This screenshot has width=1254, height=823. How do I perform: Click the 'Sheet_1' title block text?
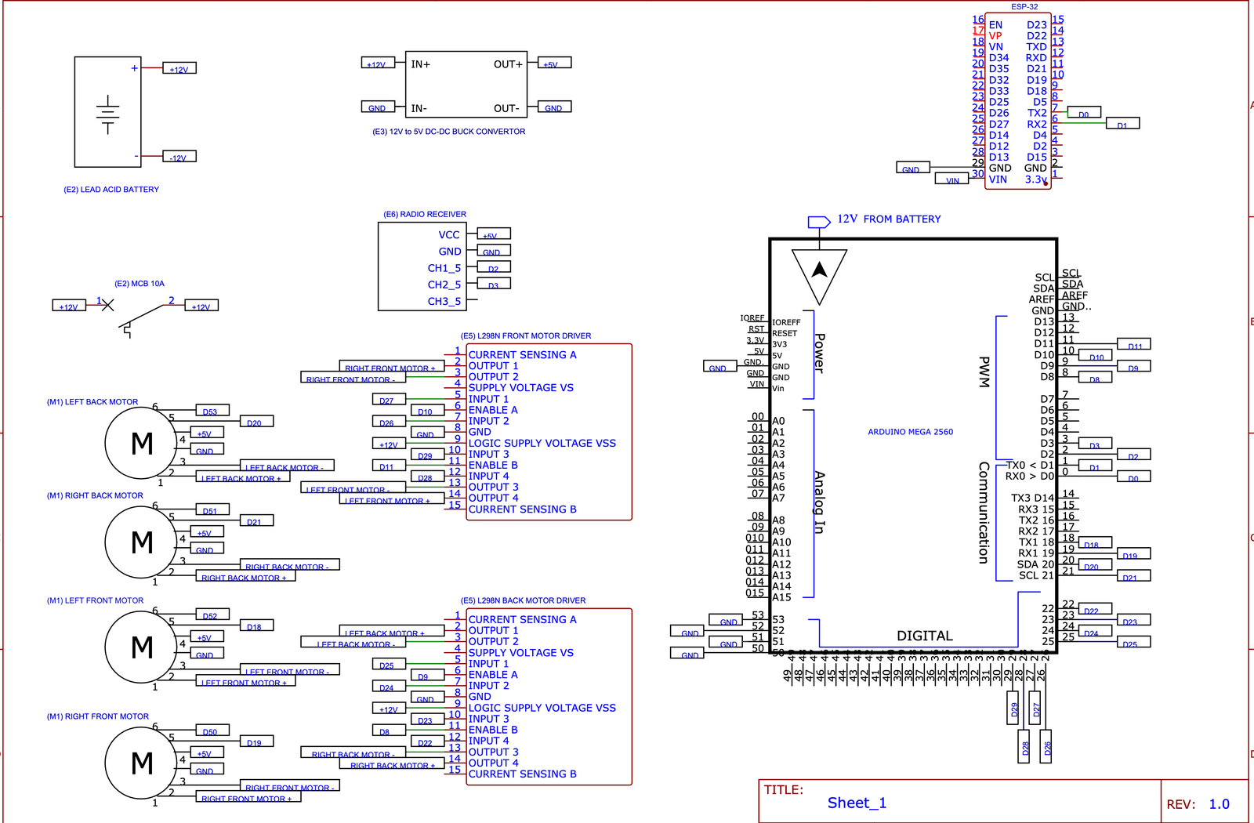point(857,803)
